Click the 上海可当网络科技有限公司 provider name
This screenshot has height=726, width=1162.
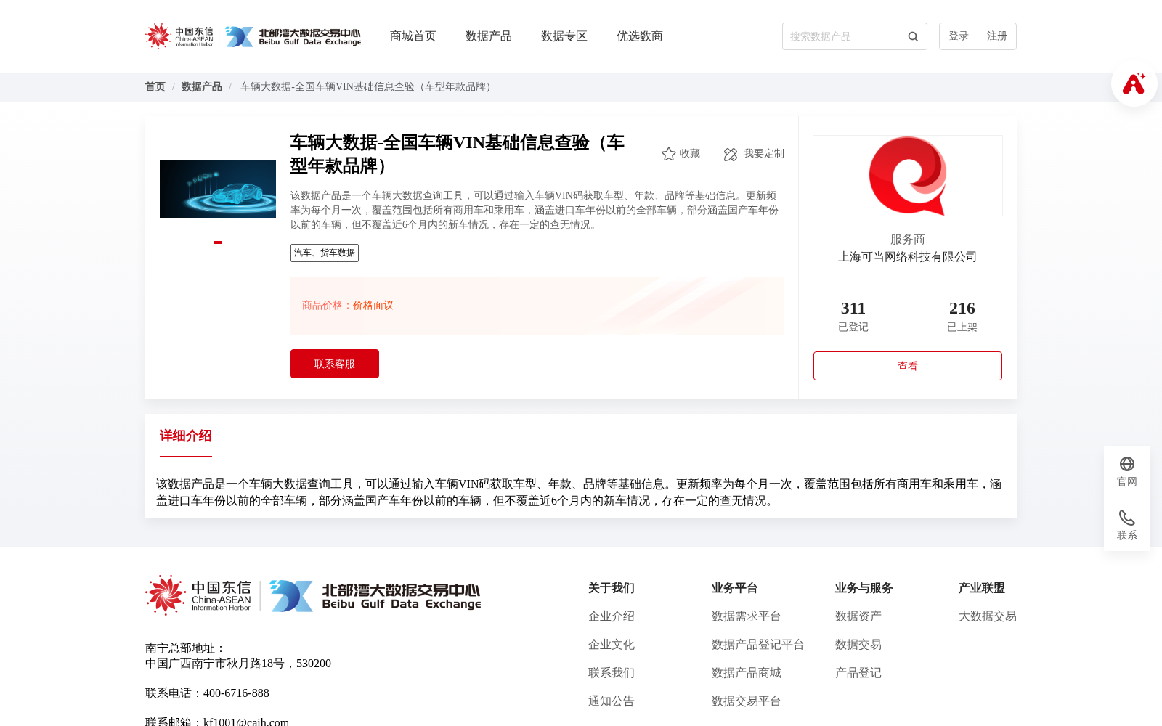click(x=908, y=257)
